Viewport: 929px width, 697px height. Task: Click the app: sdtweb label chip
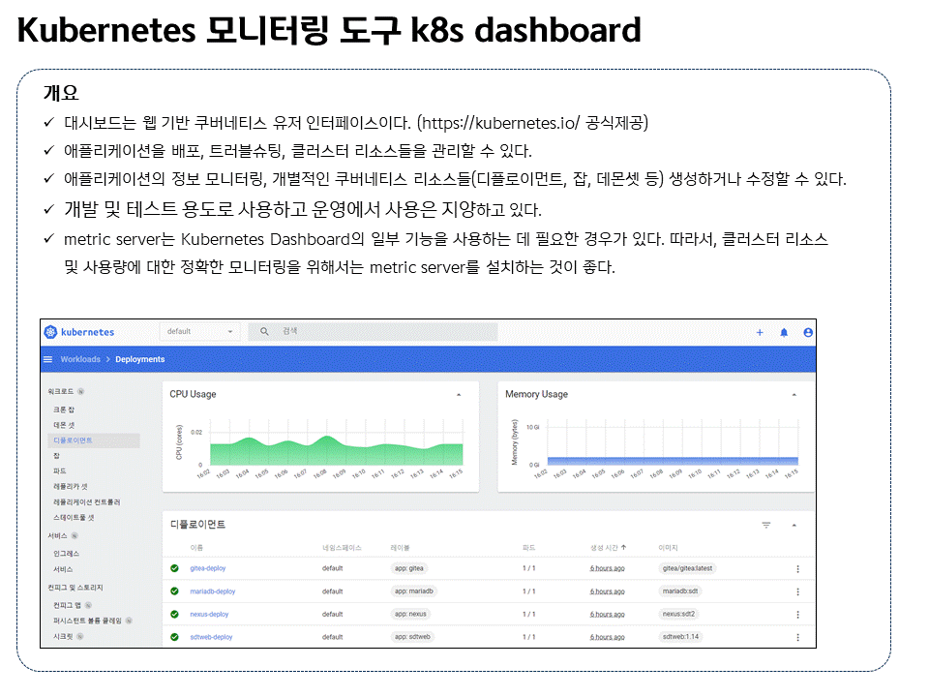click(413, 637)
